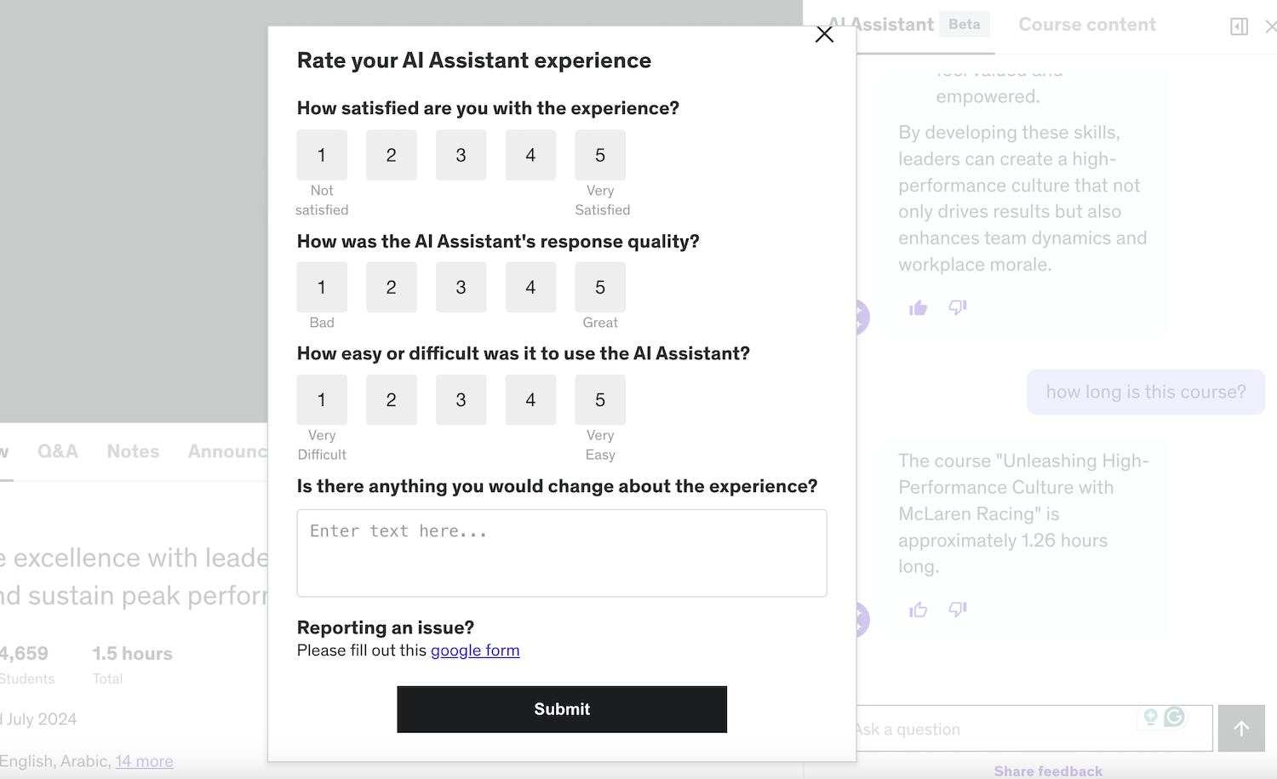Collapse the side panel using panel icon

1239,26
